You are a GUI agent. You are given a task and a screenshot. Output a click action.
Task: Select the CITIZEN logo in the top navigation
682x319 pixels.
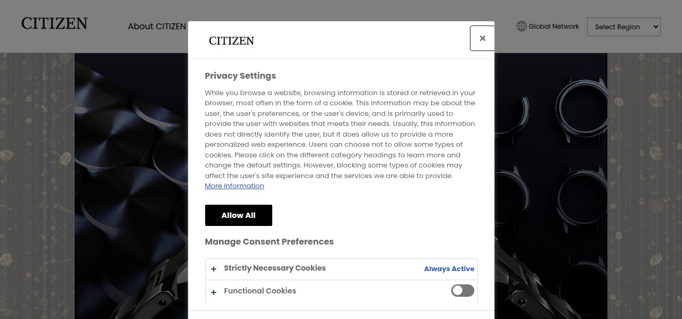click(54, 23)
